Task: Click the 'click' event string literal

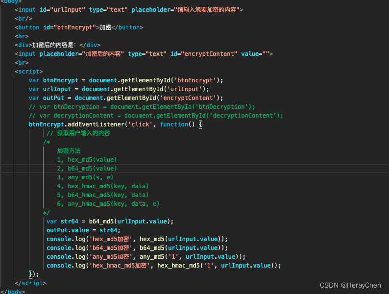Action: (x=140, y=124)
